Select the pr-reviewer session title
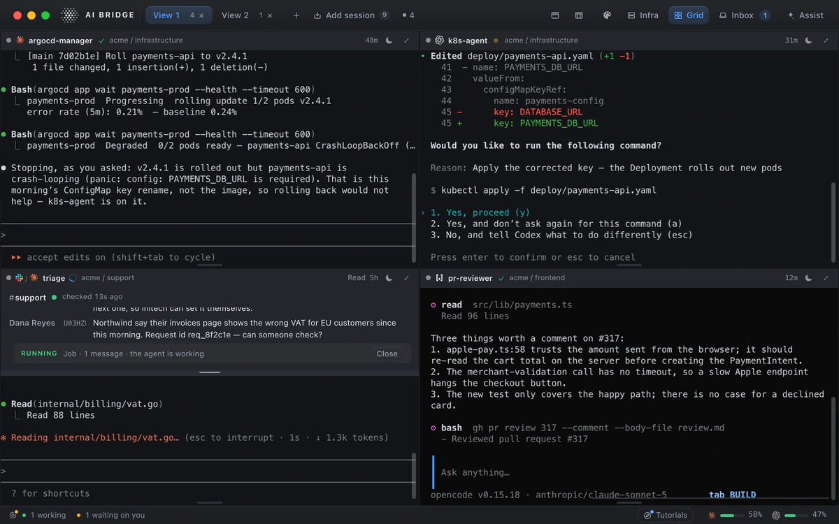This screenshot has width=839, height=524. click(470, 277)
